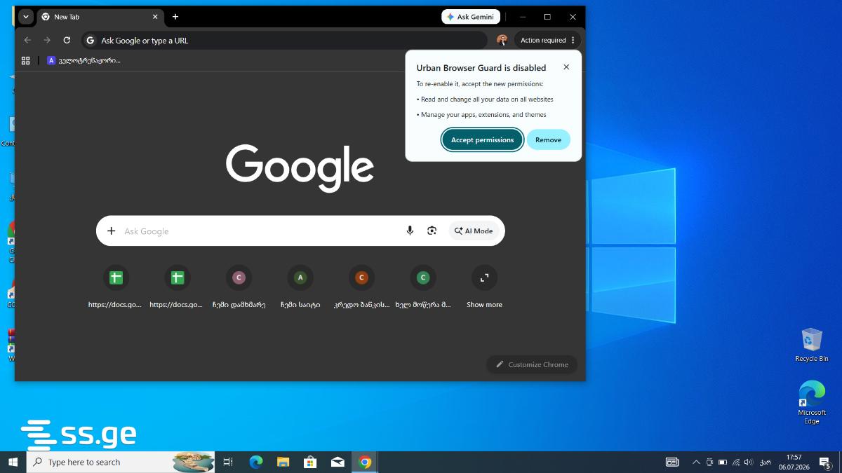Click Remove in the extension popup

coord(548,139)
